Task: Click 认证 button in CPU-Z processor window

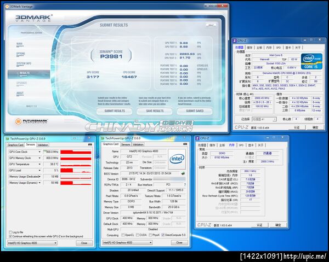Action: pyautogui.click(x=296, y=127)
